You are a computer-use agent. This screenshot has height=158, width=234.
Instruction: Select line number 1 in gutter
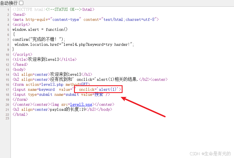[x=8, y=10]
